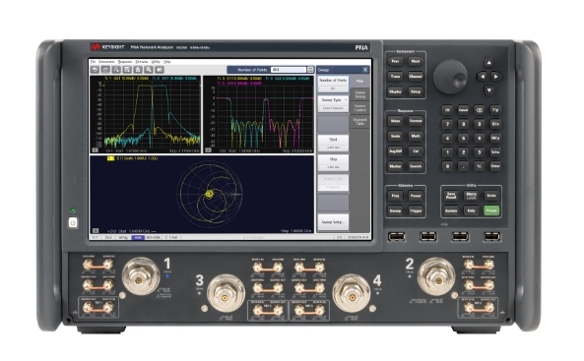Click the rotary knob
584x361 pixels.
[x=450, y=77]
